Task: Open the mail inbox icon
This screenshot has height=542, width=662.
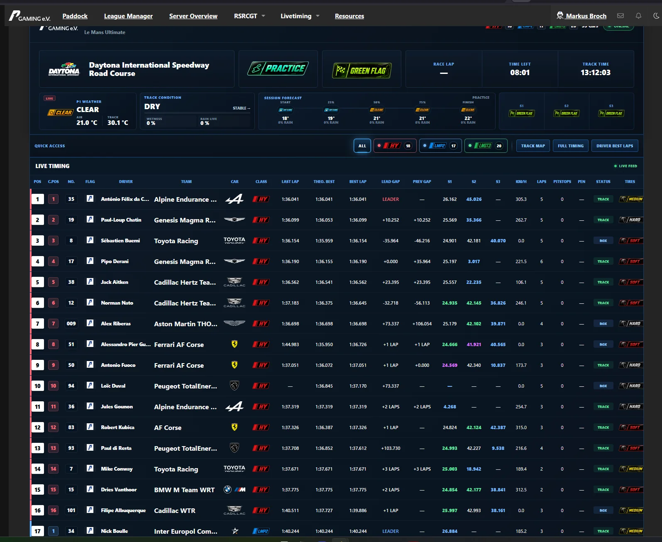Action: [x=620, y=16]
